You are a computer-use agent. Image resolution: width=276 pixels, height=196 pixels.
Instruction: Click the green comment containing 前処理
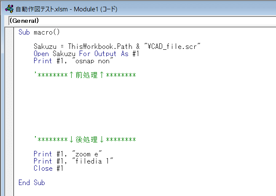click(x=85, y=75)
